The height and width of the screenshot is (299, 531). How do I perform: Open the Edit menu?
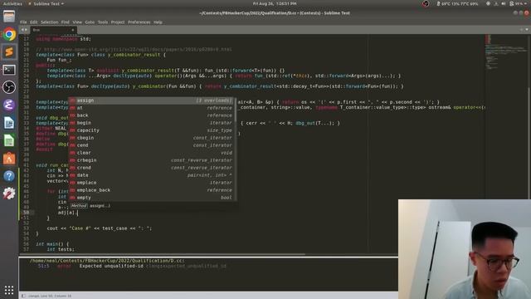pos(33,22)
